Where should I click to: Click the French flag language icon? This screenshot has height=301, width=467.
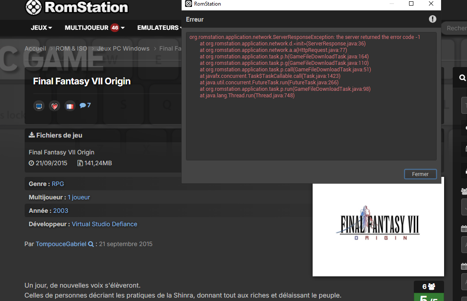click(x=70, y=106)
